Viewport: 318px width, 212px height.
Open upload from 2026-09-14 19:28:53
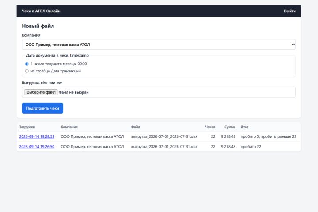point(37,136)
